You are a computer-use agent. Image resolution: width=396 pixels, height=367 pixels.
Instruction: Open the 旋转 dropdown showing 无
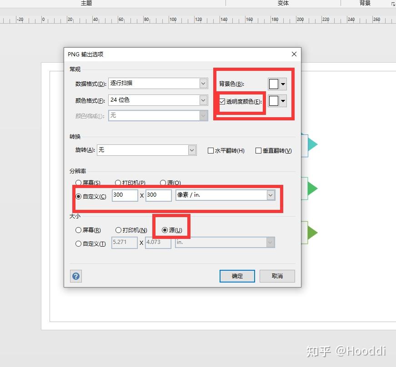click(147, 150)
